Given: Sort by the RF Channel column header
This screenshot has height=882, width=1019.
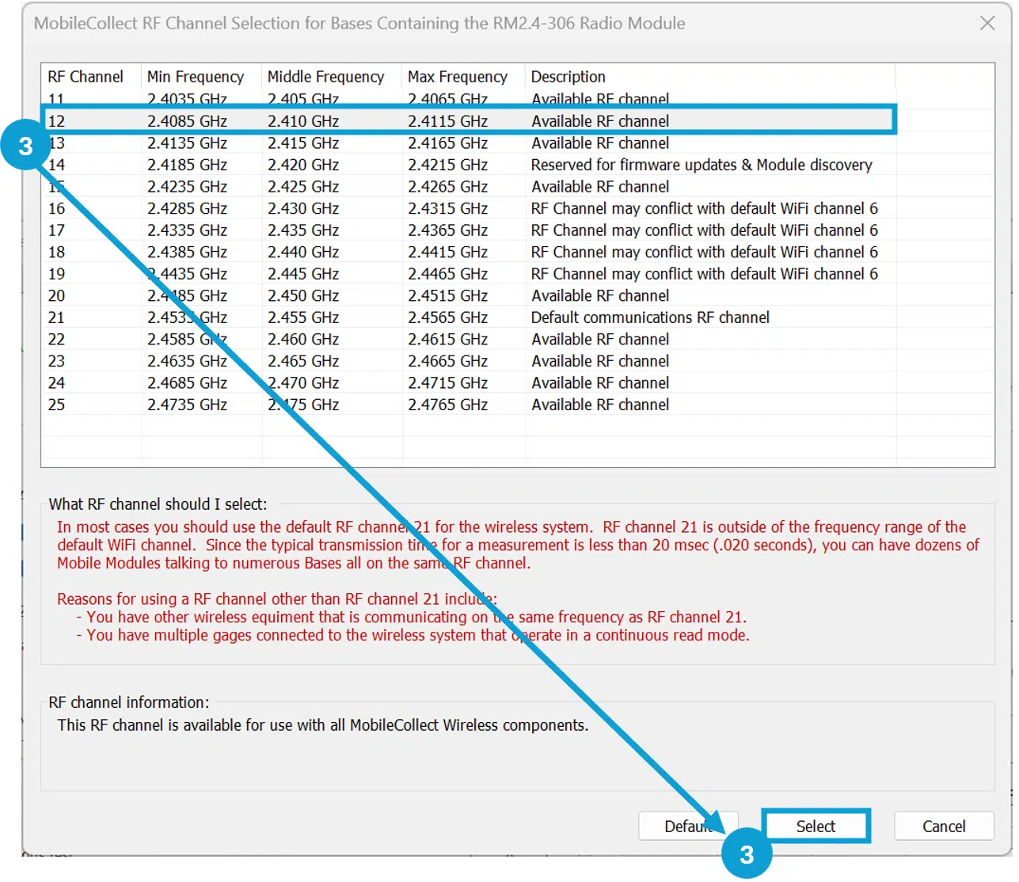Looking at the screenshot, I should pos(86,77).
